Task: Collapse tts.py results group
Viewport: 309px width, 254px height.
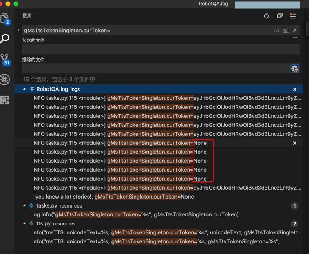Action: [x=24, y=223]
